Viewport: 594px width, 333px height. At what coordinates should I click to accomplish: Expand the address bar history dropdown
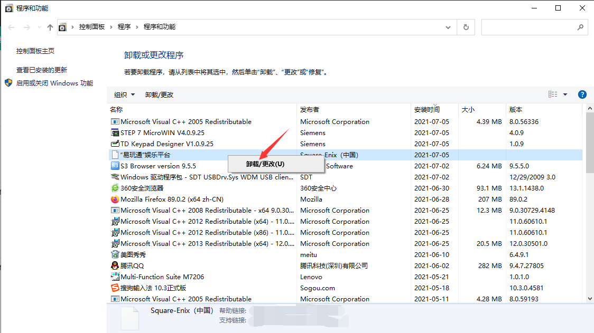point(448,27)
